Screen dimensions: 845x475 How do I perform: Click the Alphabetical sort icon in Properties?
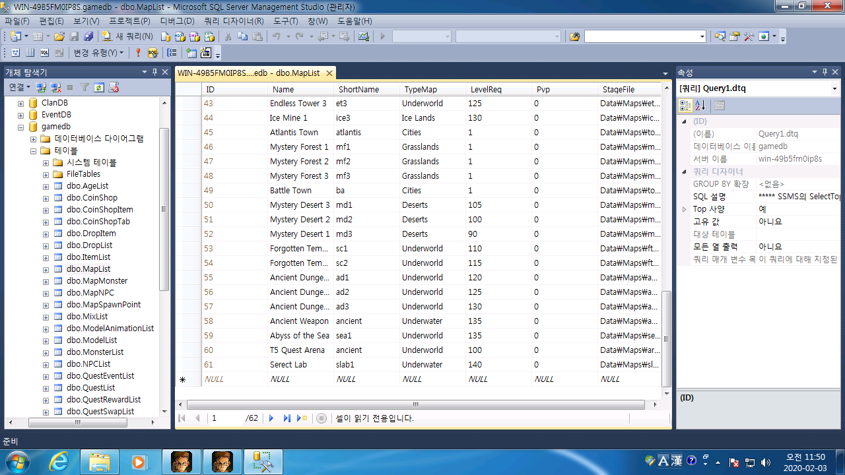700,106
